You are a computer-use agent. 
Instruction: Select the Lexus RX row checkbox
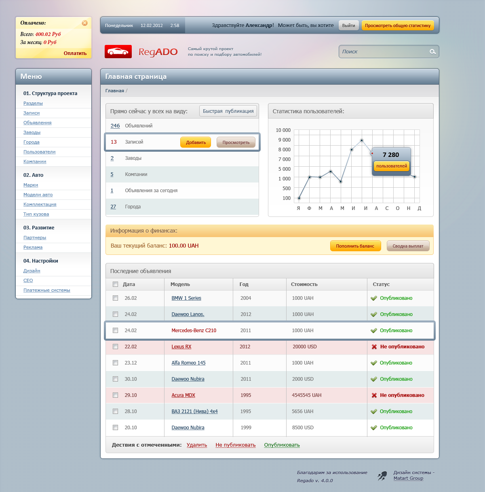[x=116, y=347]
